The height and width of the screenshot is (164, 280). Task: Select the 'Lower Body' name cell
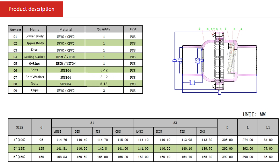[x=35, y=36]
